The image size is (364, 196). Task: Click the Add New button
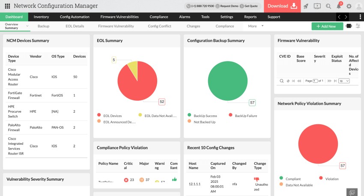point(327,26)
